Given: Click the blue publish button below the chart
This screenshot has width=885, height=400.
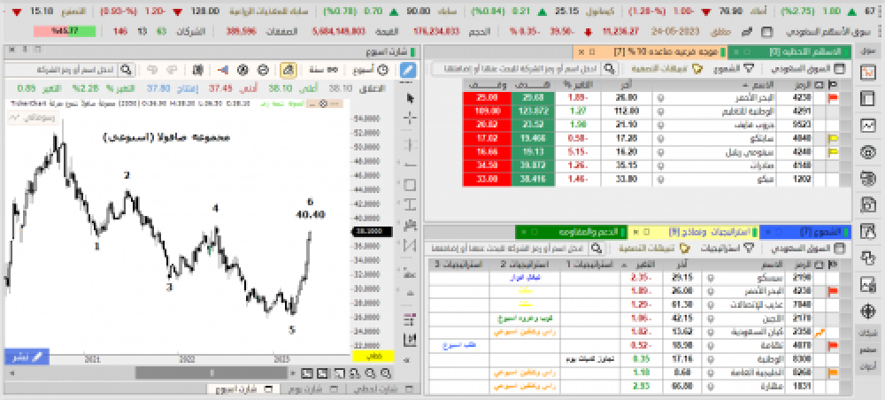Looking at the screenshot, I should tap(18, 356).
